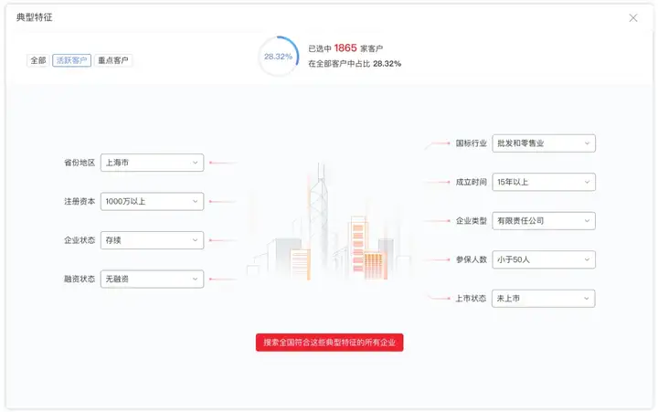This screenshot has height=412, width=658.
Task: Open the 国标行业 dropdown showing 批发和零售业
Action: coord(544,143)
